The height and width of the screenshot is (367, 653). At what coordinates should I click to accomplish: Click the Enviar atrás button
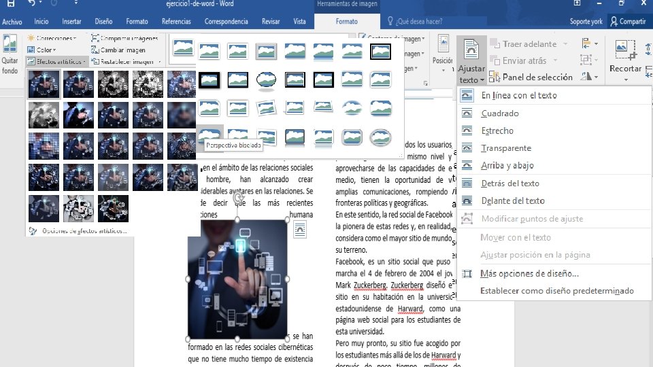tap(518, 60)
